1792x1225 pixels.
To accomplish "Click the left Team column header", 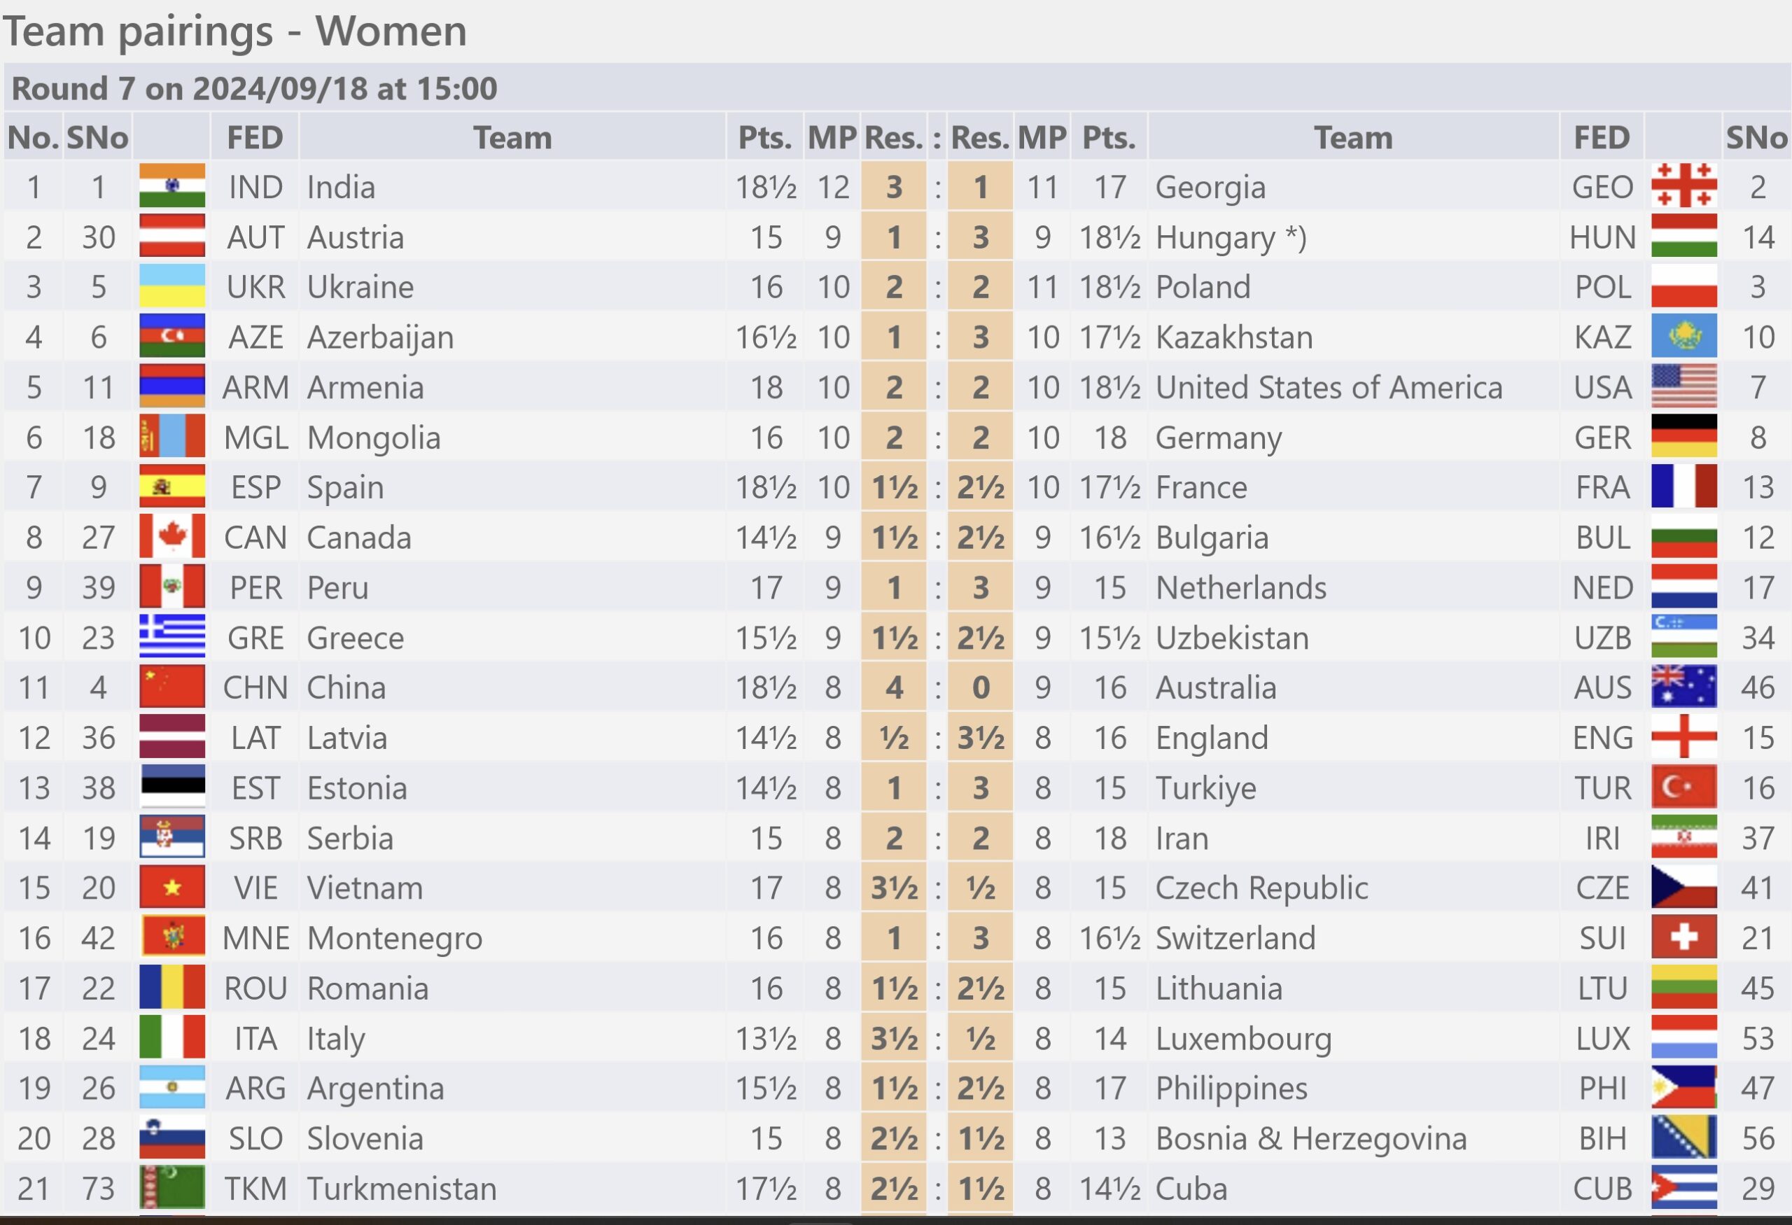I will point(513,137).
